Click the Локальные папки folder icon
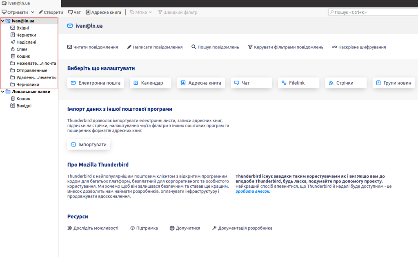This screenshot has width=418, height=257. 8,92
